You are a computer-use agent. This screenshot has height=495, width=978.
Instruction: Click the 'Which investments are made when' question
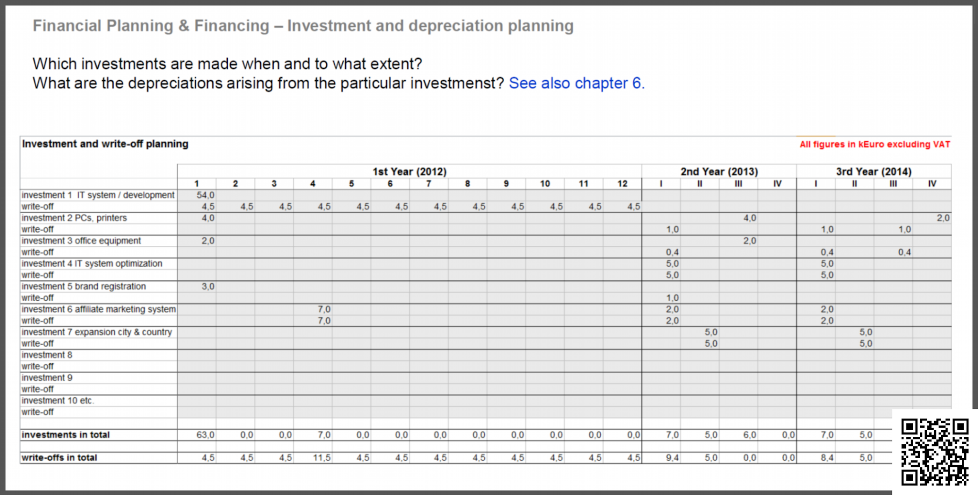click(x=227, y=63)
